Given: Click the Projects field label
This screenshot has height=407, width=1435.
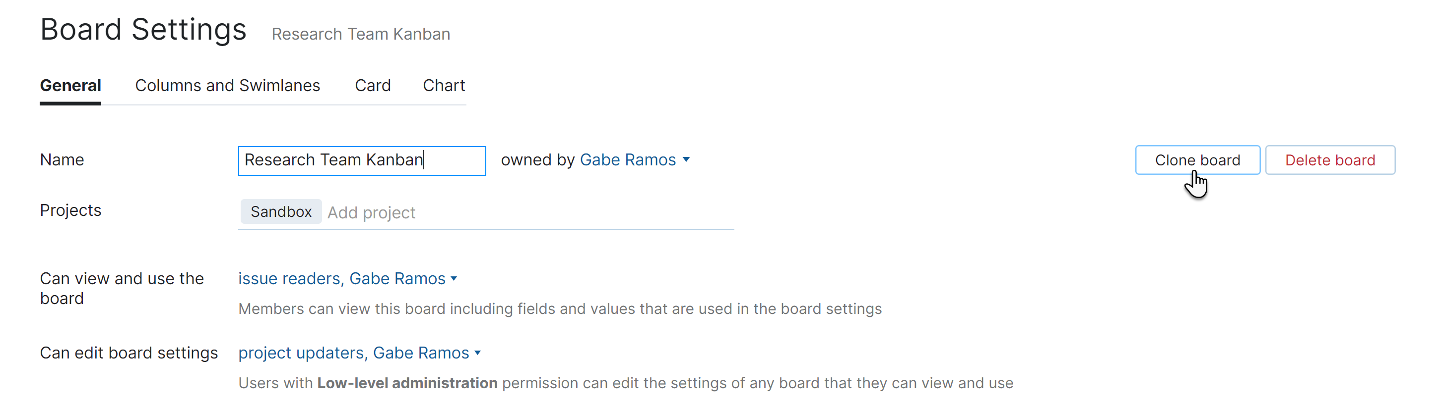Looking at the screenshot, I should [x=70, y=211].
